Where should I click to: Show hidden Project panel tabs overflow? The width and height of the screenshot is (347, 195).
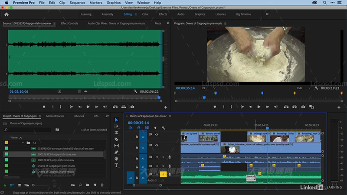click(x=107, y=116)
